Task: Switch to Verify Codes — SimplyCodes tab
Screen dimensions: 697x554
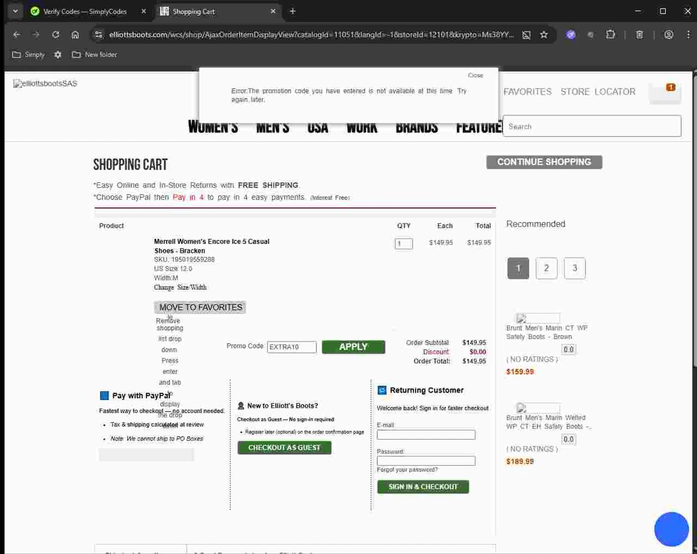Action: [85, 11]
